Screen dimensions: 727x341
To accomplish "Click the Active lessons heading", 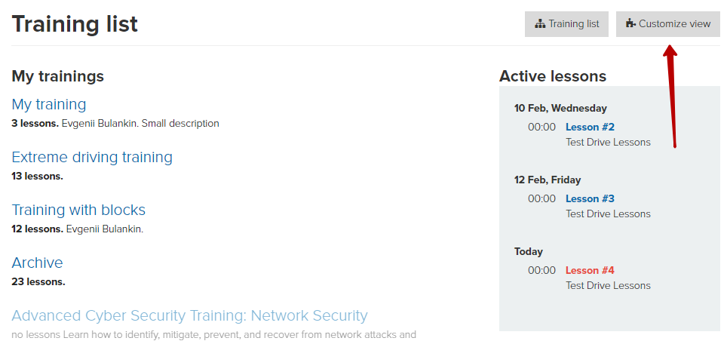I will 553,76.
